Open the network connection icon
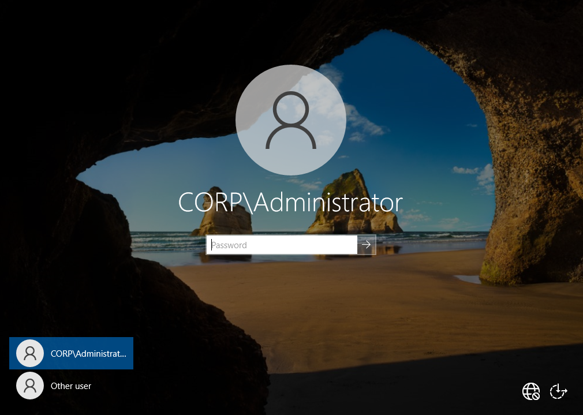 pyautogui.click(x=530, y=391)
